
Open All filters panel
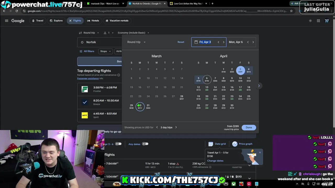click(x=87, y=51)
